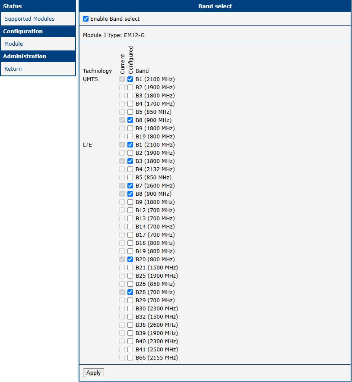
Task: Check configured B30 (2300 MHz)
Action: point(130,308)
